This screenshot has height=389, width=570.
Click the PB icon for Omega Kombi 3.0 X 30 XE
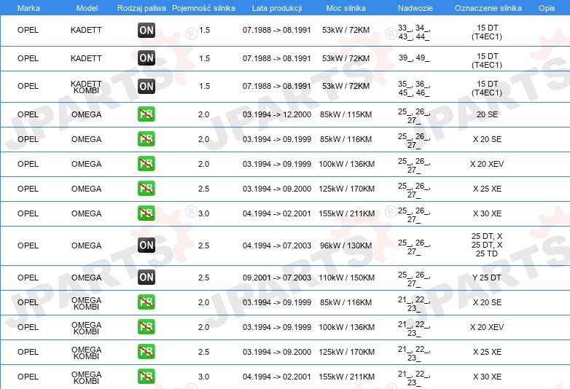click(147, 376)
